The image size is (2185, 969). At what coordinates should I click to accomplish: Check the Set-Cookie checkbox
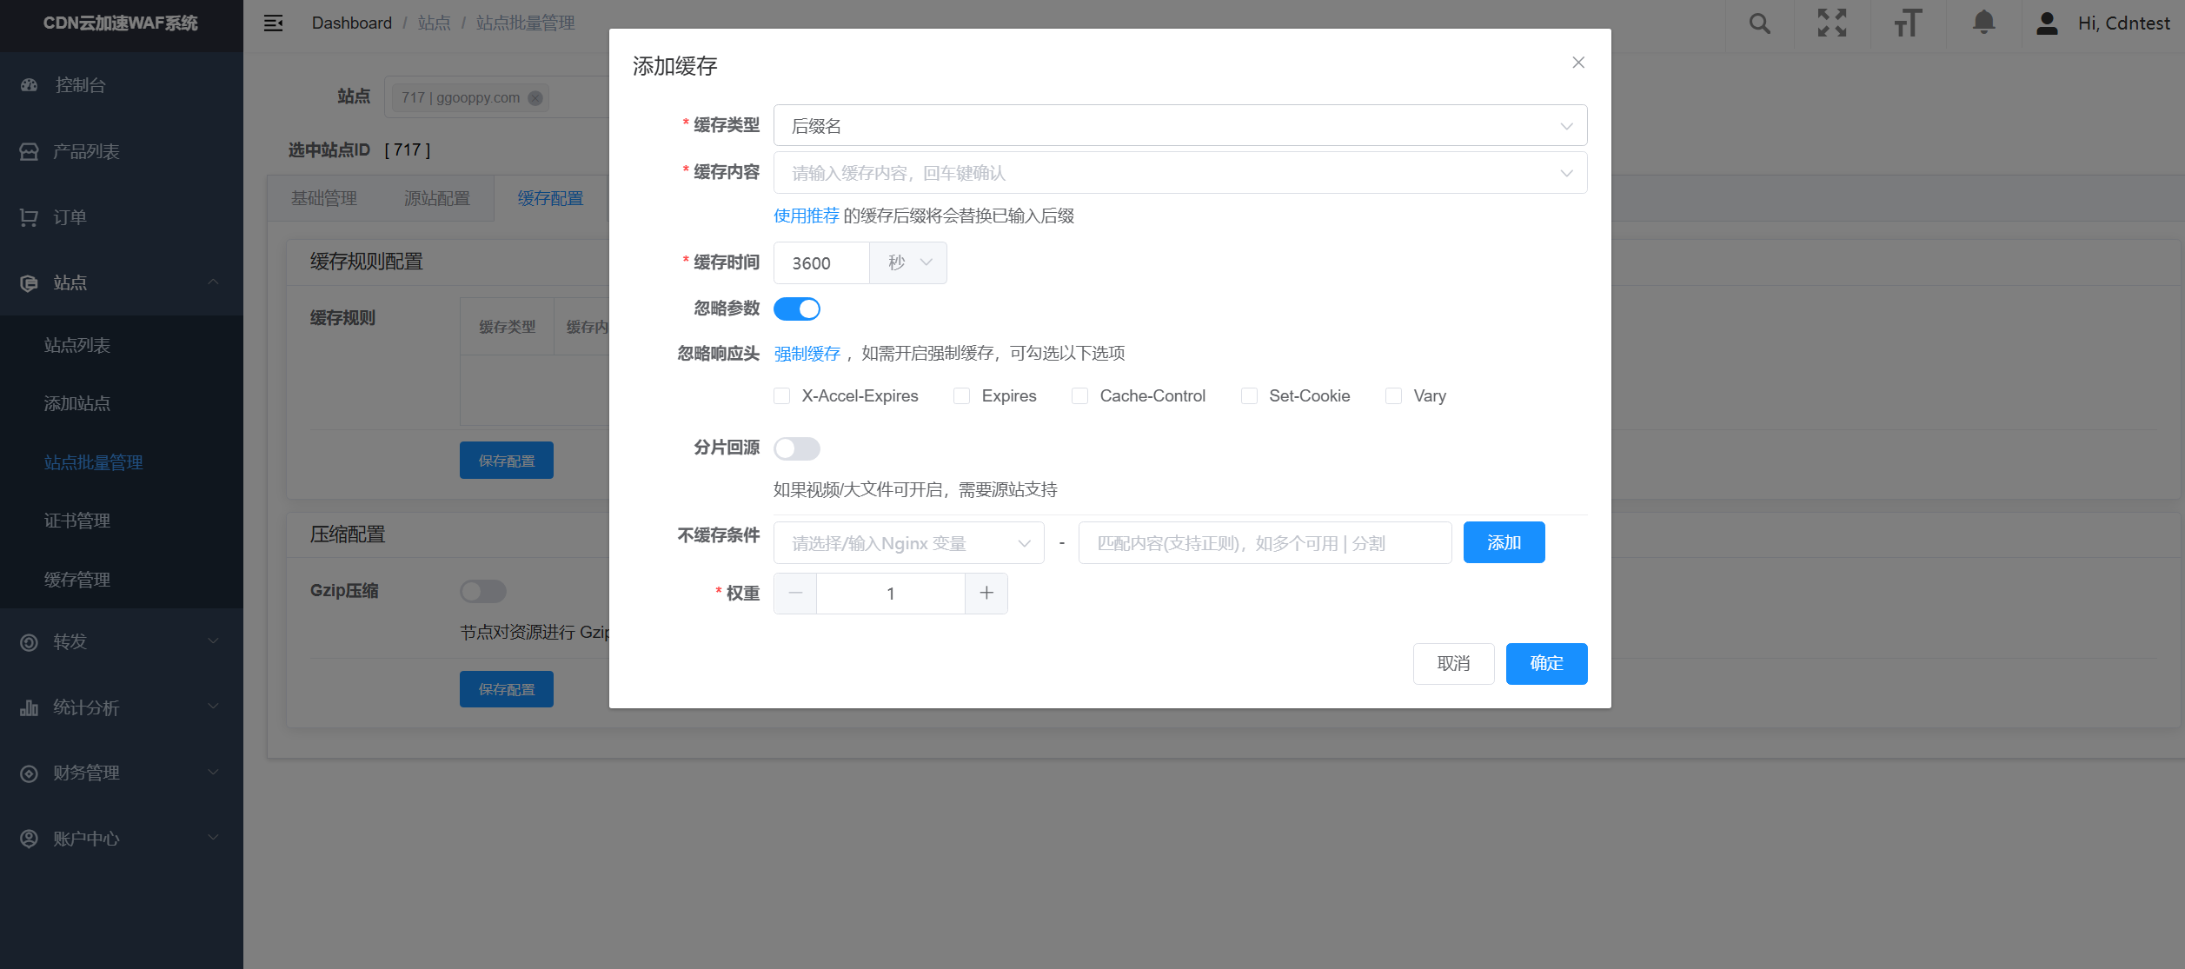(x=1249, y=396)
